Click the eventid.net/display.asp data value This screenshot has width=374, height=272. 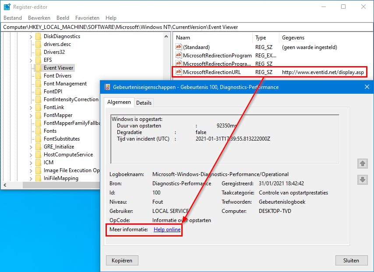click(323, 72)
